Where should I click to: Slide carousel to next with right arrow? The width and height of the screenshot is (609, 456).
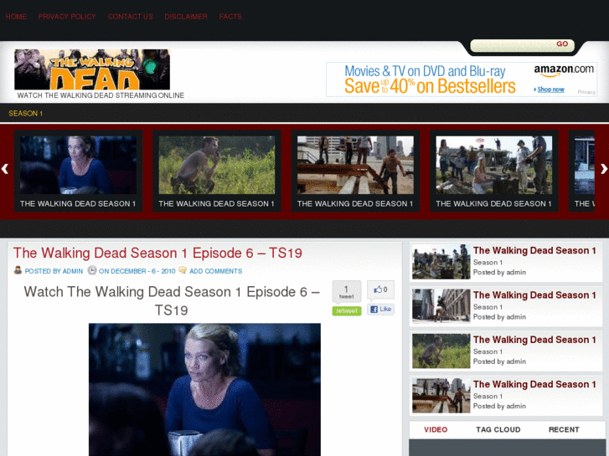(x=604, y=169)
